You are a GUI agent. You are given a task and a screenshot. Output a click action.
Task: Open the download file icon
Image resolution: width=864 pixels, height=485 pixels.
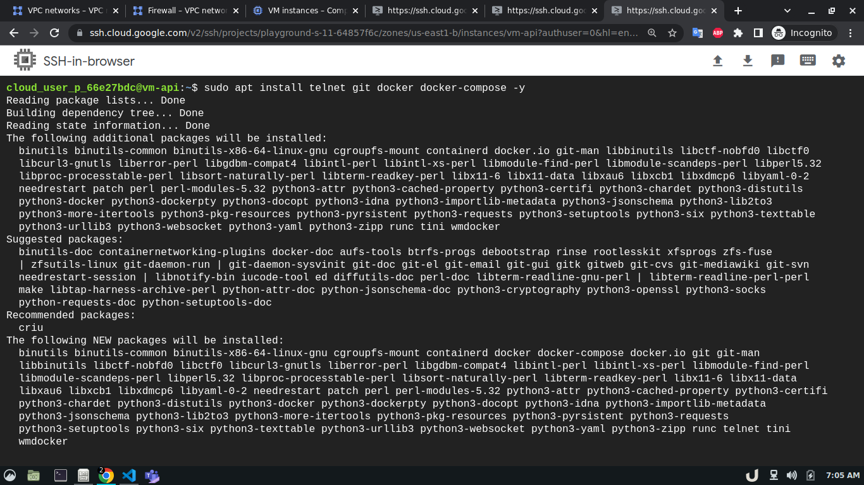pyautogui.click(x=748, y=61)
